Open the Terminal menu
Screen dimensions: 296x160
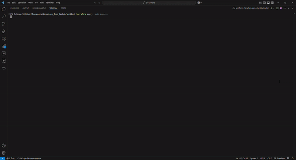[x=50, y=3]
